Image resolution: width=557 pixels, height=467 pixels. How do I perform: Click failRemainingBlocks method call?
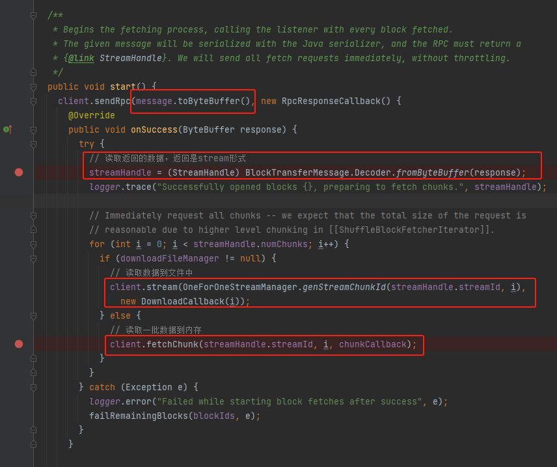pos(139,416)
